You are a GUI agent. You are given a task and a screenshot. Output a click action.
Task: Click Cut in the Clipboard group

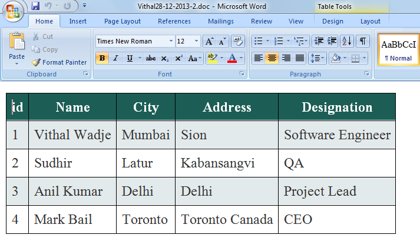(x=43, y=36)
